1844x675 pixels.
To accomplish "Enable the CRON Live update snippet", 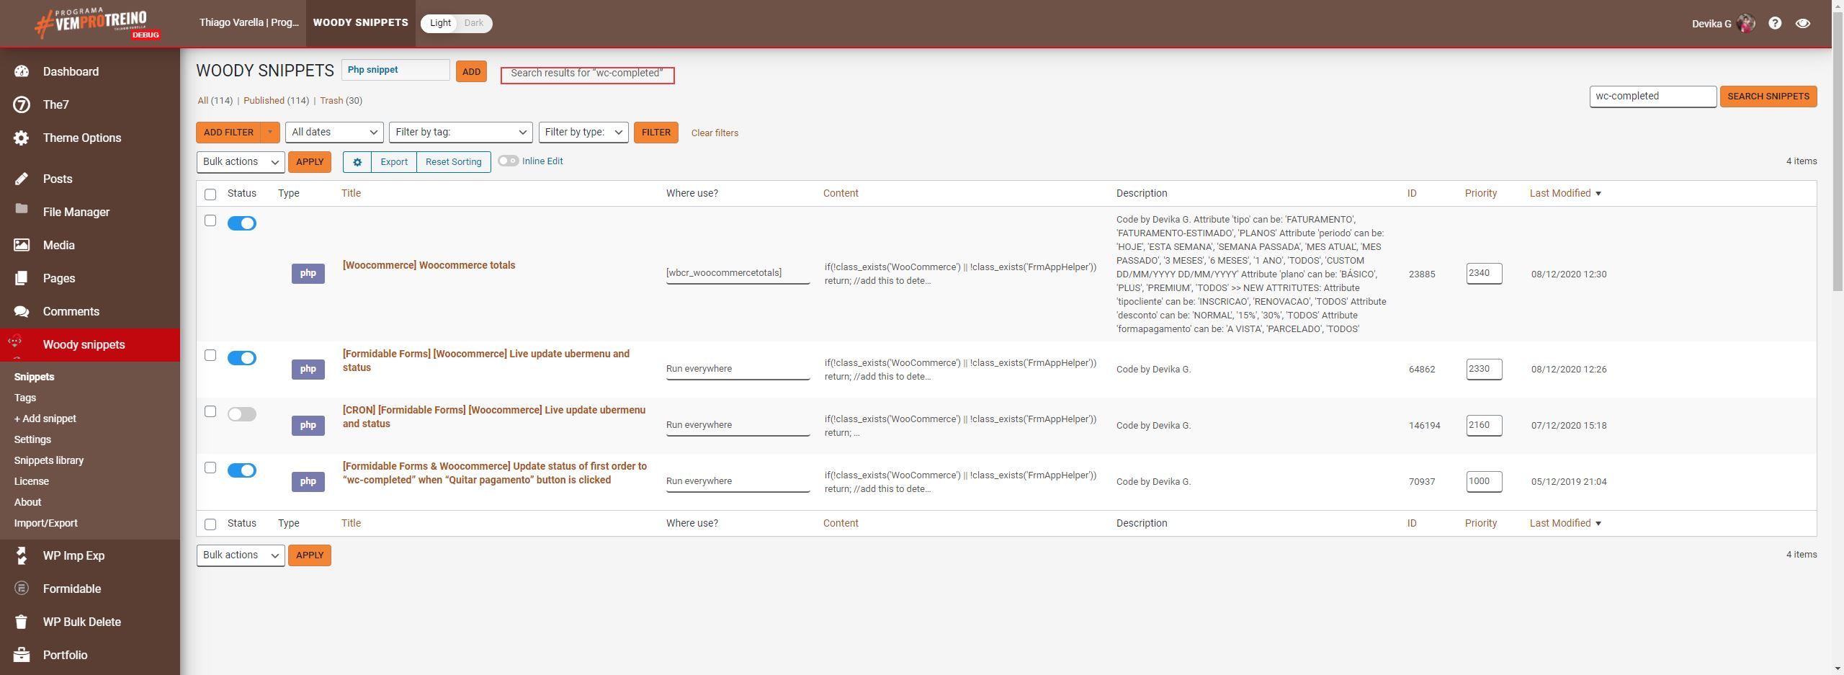I will click(x=242, y=414).
